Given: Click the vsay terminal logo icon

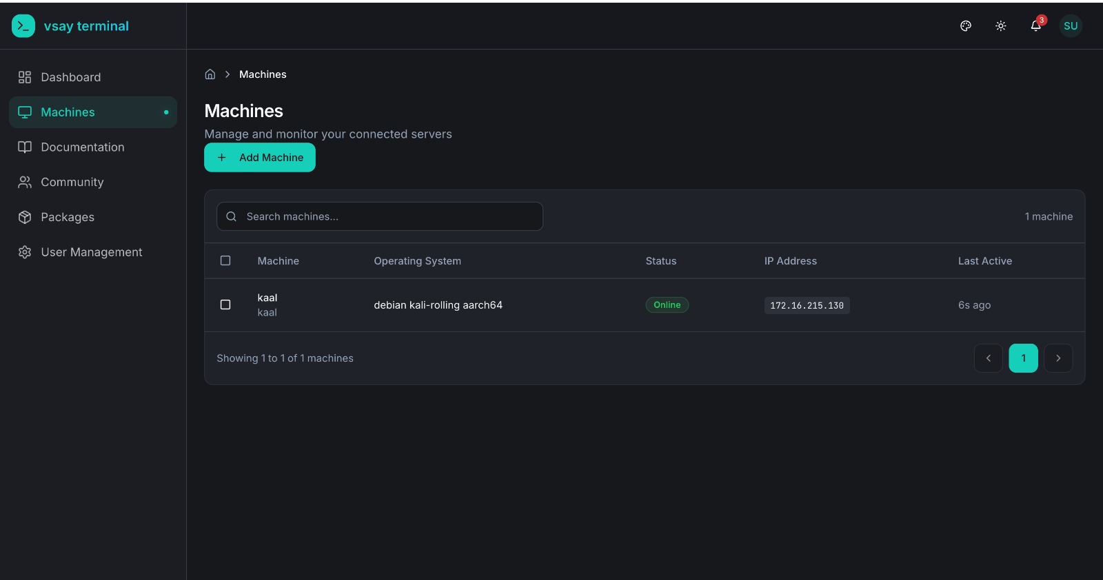Looking at the screenshot, I should (x=23, y=26).
